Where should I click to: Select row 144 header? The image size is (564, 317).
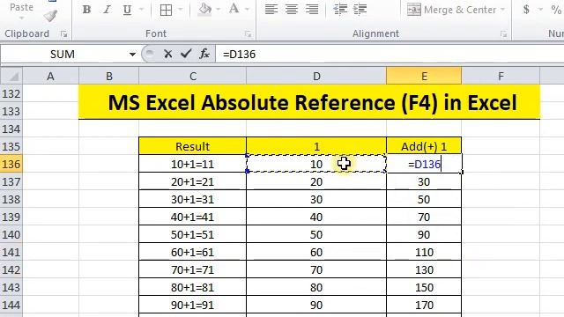(x=11, y=305)
